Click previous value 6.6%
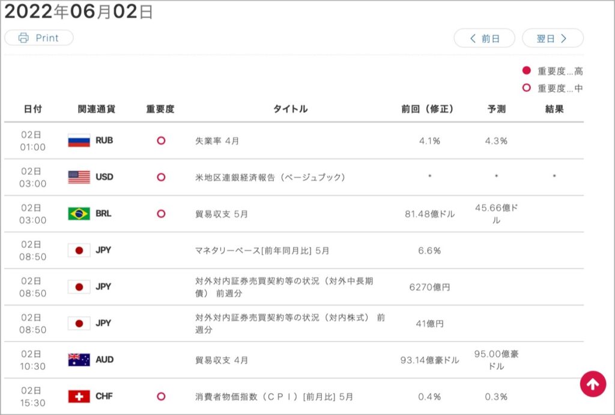The width and height of the screenshot is (615, 415). pyautogui.click(x=429, y=250)
